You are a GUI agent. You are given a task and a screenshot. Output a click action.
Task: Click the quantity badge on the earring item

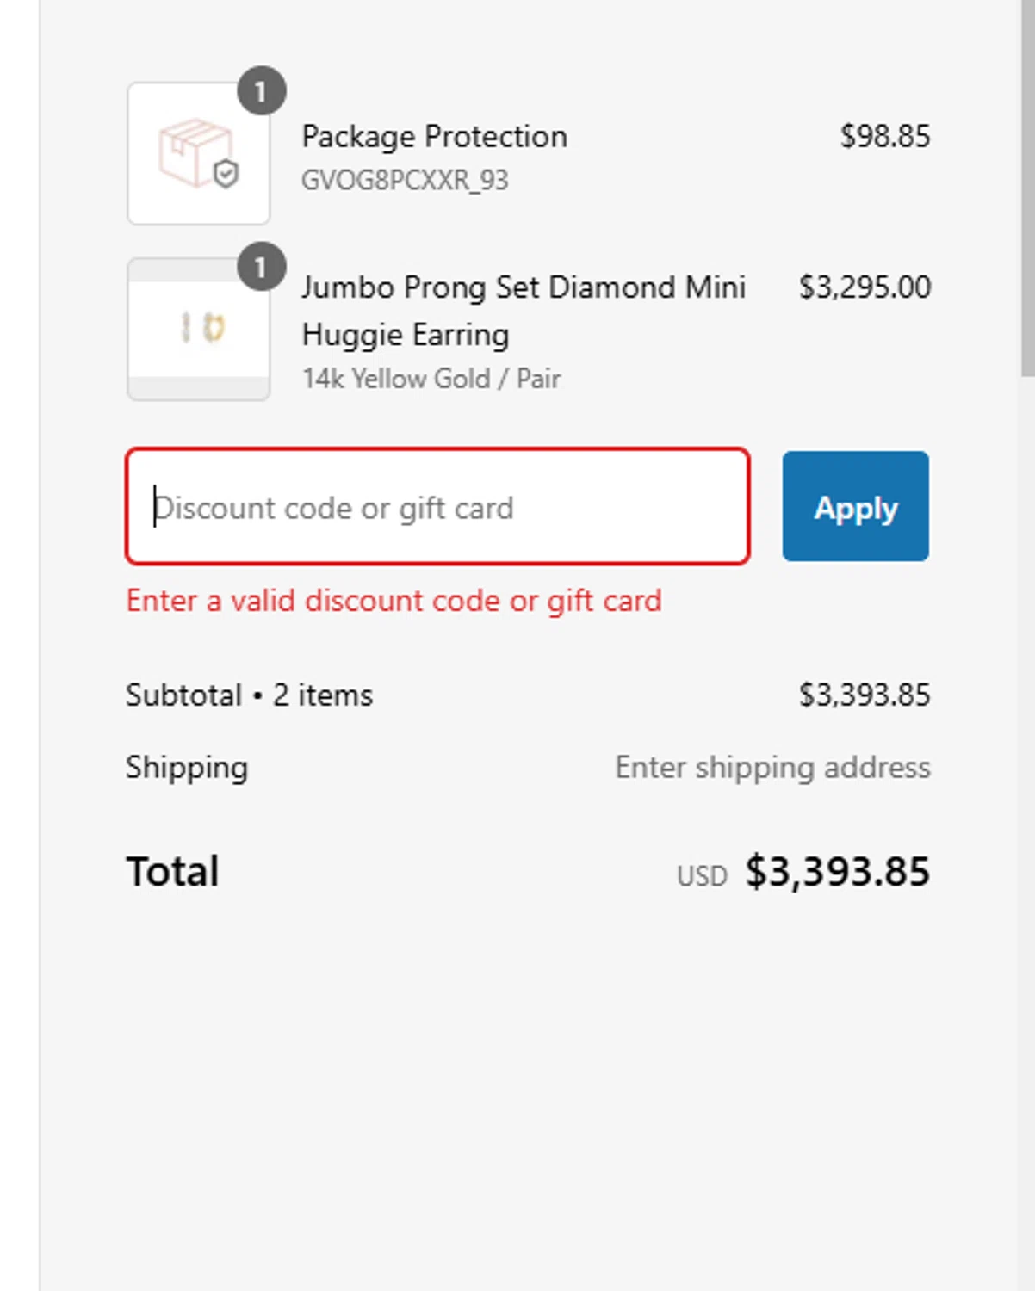click(261, 268)
